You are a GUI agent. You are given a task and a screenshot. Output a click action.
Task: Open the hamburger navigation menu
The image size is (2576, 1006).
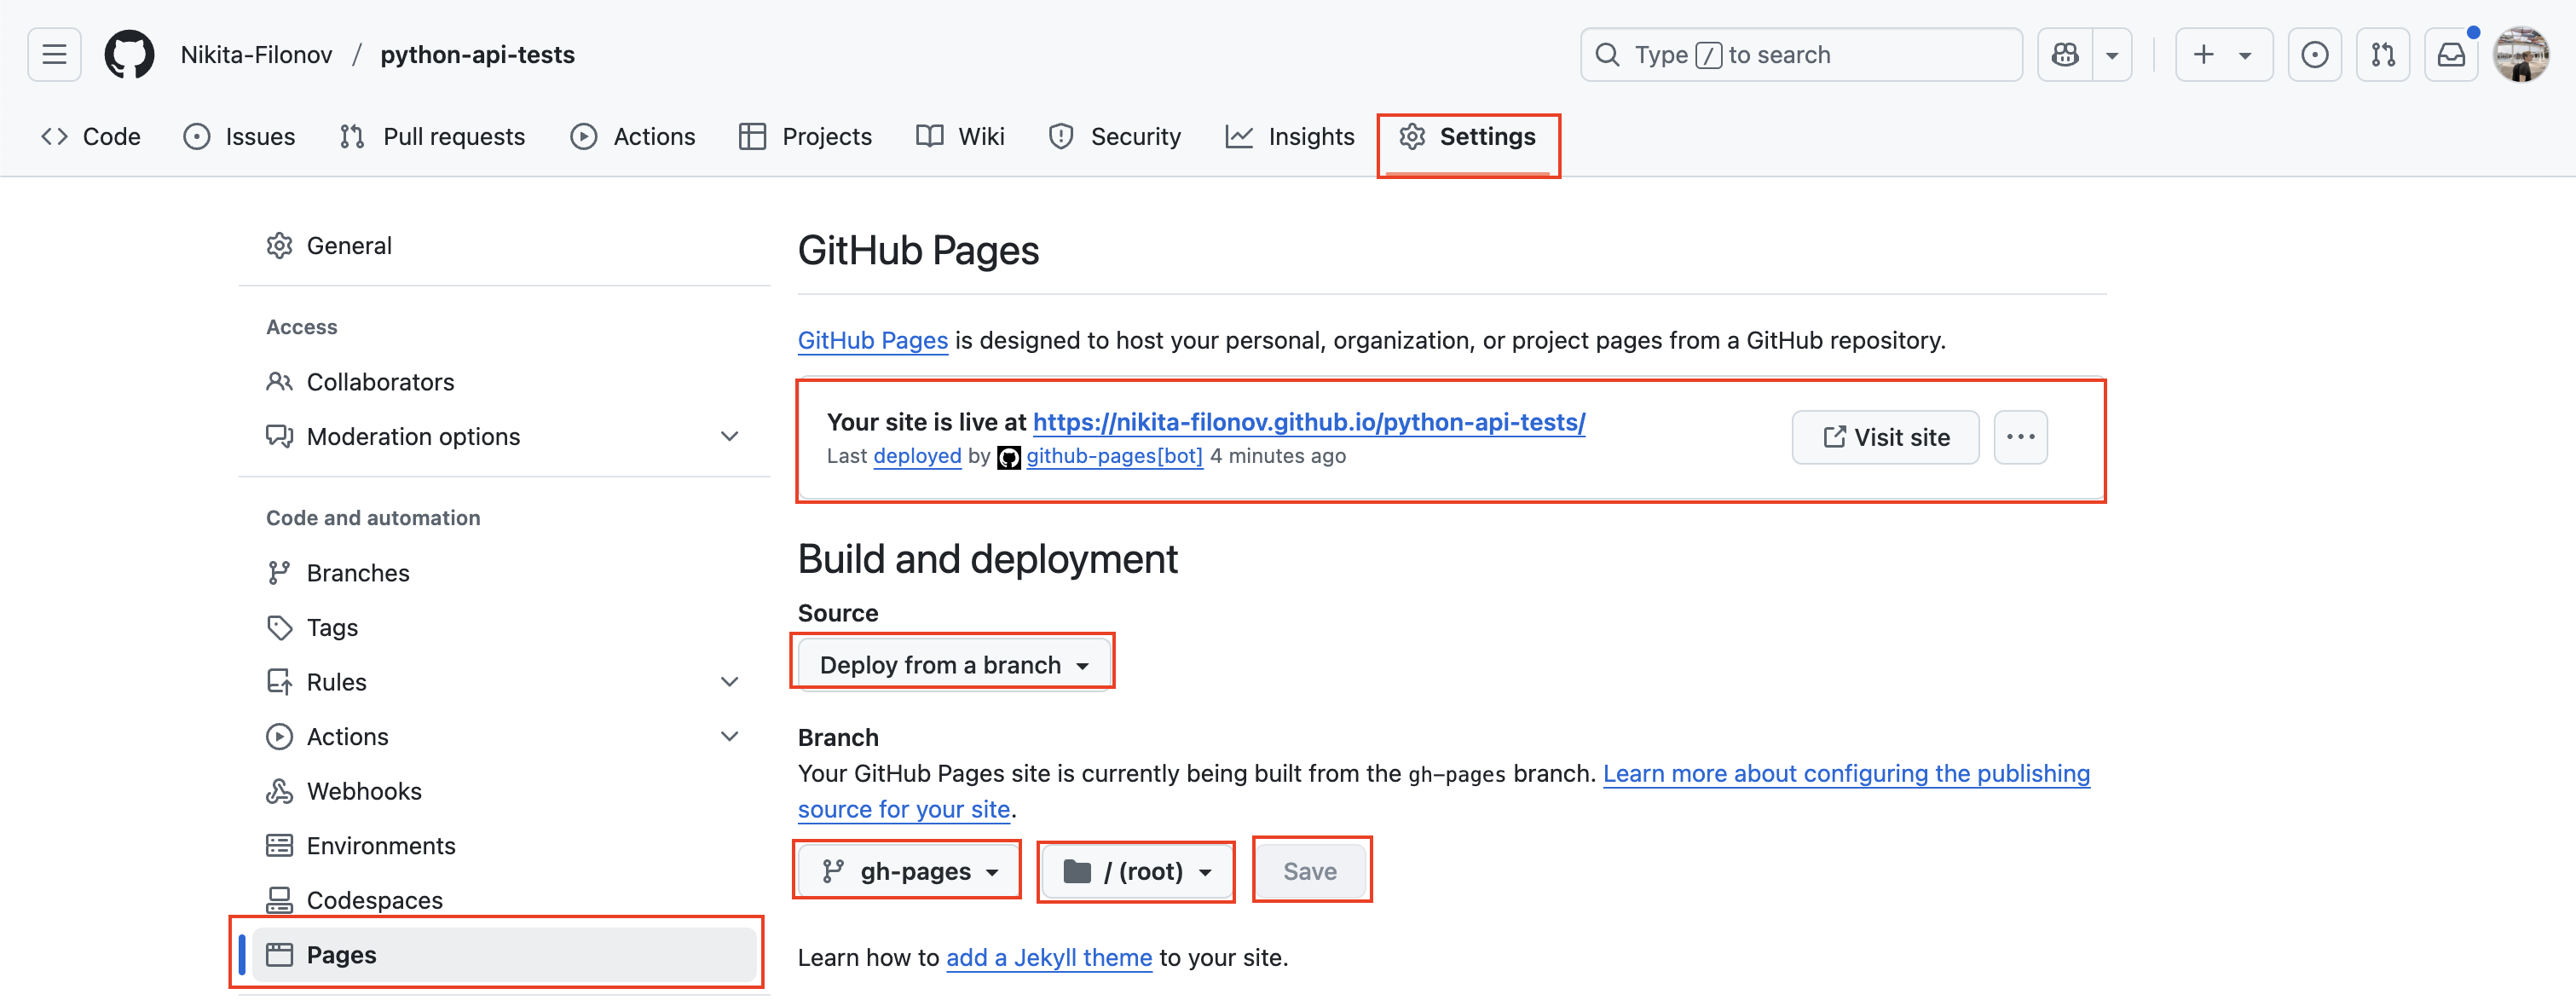[54, 54]
